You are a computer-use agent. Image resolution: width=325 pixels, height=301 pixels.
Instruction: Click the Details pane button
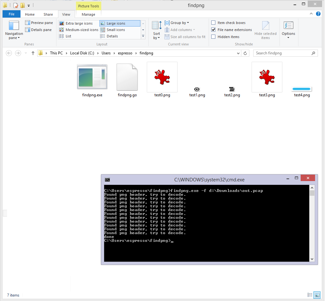[38, 30]
